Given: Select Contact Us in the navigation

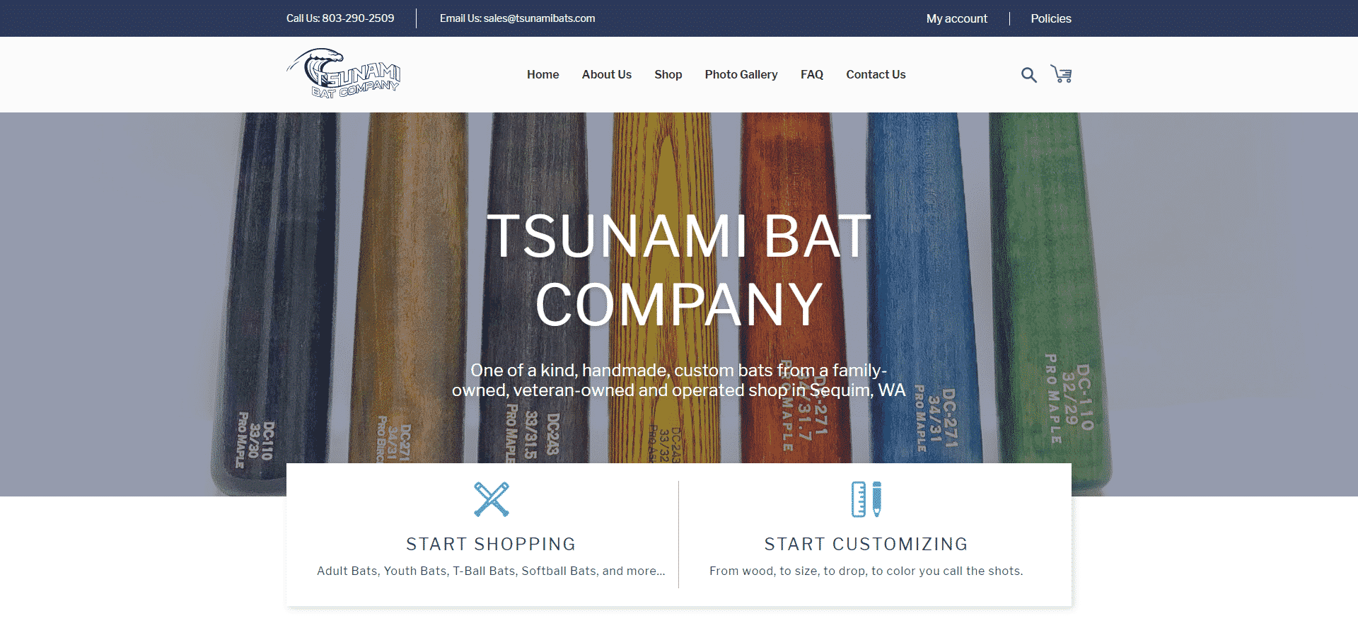Looking at the screenshot, I should coord(876,74).
